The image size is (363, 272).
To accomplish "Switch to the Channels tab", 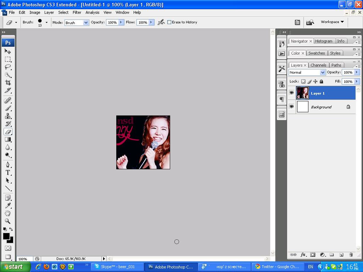I will (318, 65).
